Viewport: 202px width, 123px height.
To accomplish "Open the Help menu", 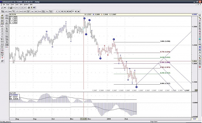I will (x=31, y=5).
